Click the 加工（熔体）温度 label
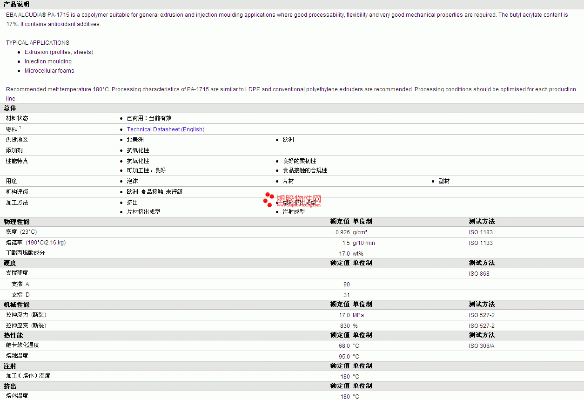This screenshot has height=400, width=584. pyautogui.click(x=28, y=376)
